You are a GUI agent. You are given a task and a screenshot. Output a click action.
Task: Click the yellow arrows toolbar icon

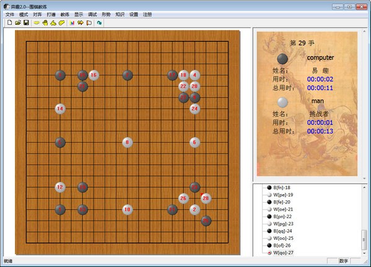[x=81, y=23]
